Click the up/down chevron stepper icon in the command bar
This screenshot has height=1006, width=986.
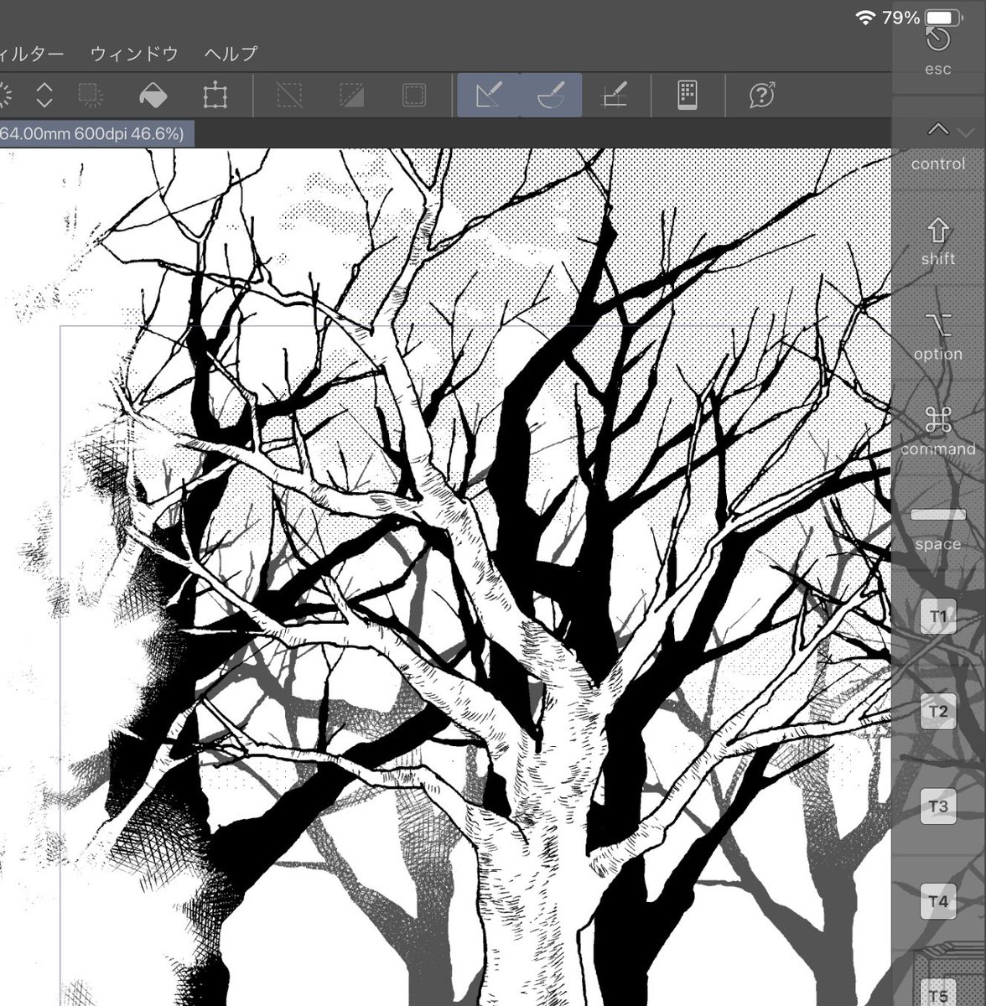[44, 95]
